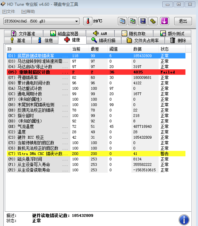Click the copy info to clipboard icon
This screenshot has width=198, height=226.
(x=122, y=21)
